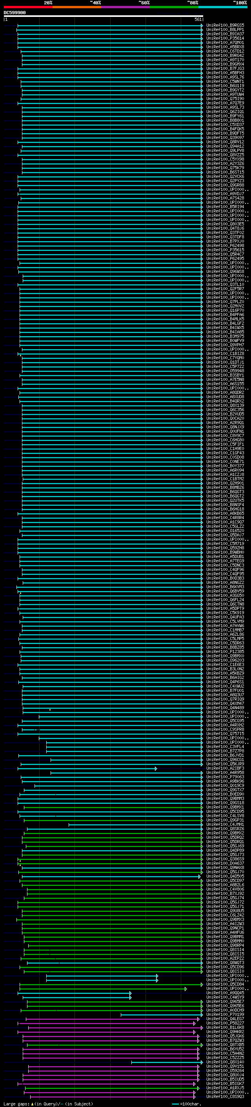Select hit label UniRef100_A8KB65
The image size is (251, 1107).
225,514
